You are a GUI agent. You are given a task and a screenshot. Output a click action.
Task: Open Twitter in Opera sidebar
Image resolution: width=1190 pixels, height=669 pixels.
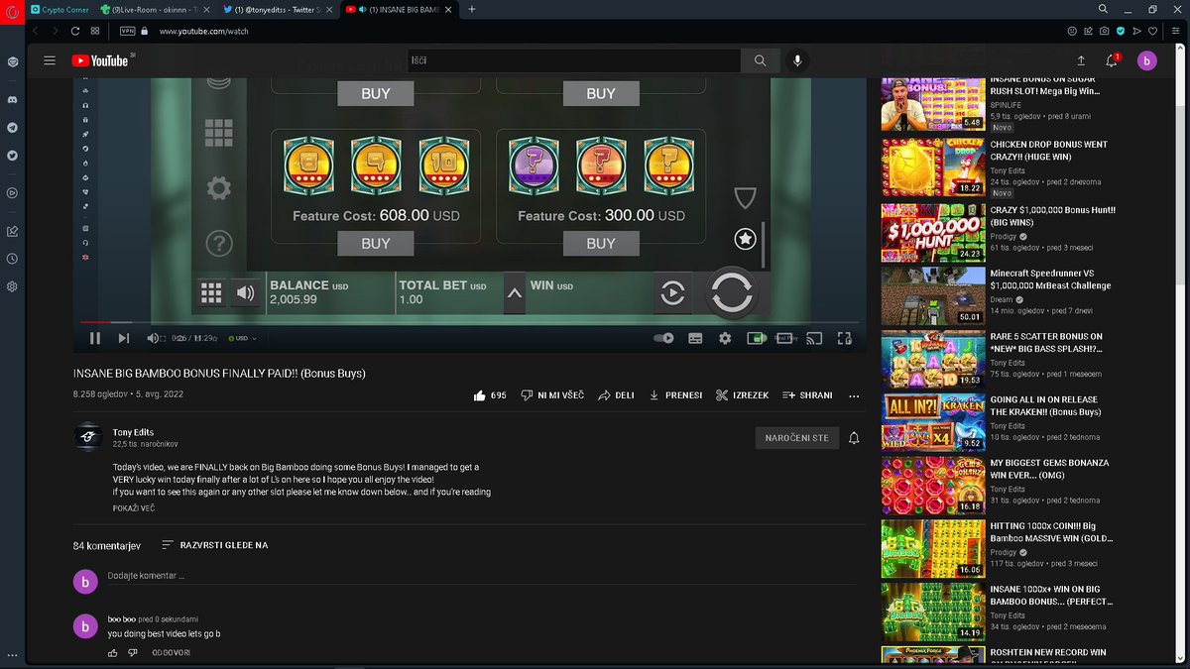12,156
